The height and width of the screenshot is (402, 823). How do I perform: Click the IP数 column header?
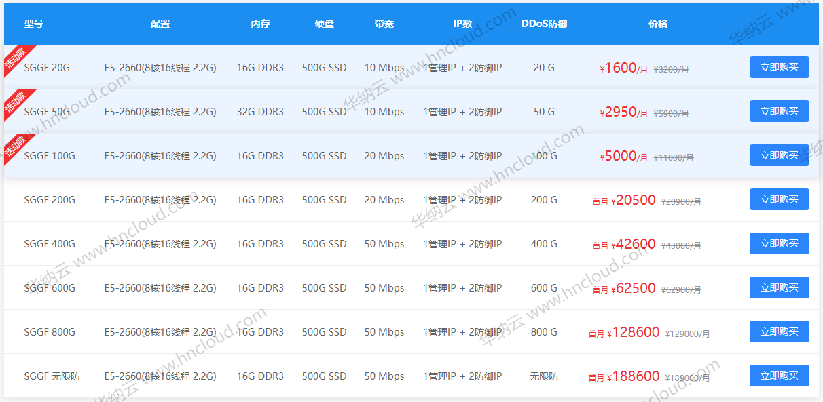462,24
